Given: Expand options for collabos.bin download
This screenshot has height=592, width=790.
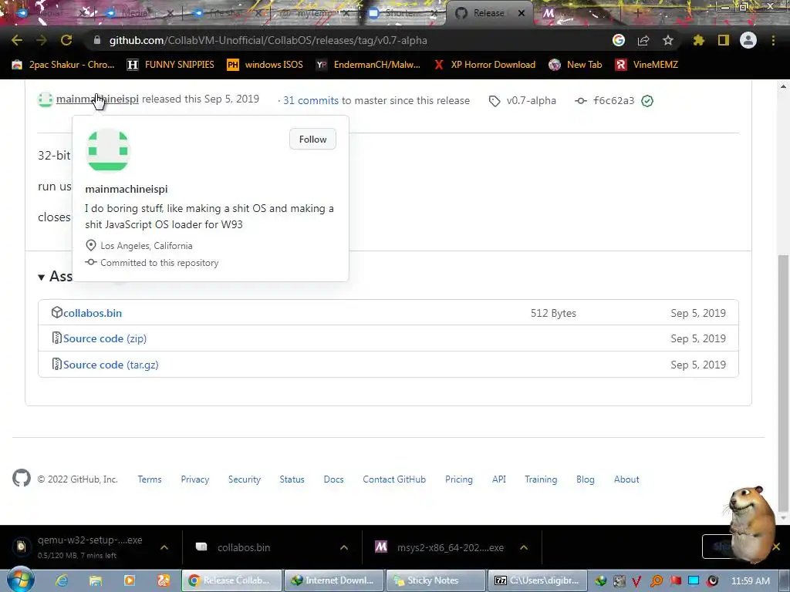Looking at the screenshot, I should (344, 547).
